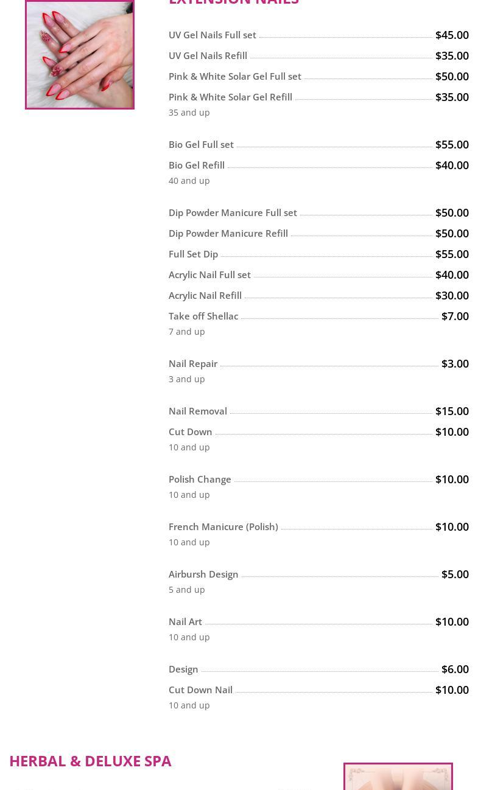Image resolution: width=478 pixels, height=790 pixels.
Task: Select Pink & White Solar Gel Refill
Action: pos(230,97)
